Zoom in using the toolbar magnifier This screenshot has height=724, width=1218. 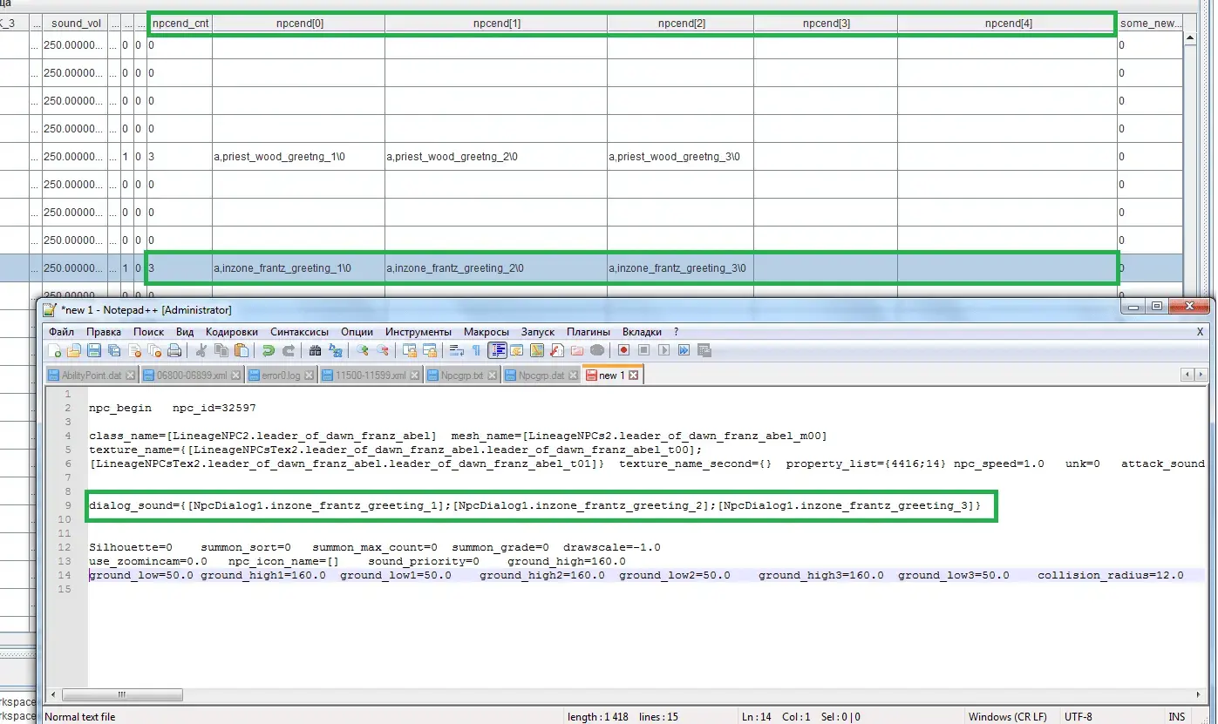point(362,350)
